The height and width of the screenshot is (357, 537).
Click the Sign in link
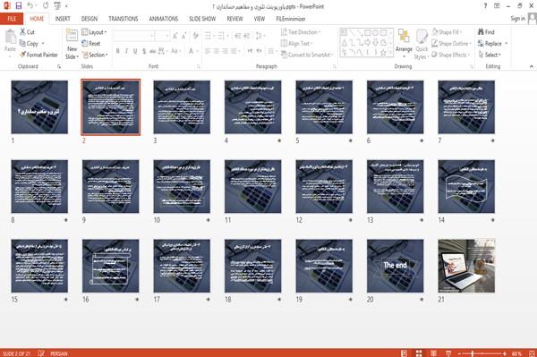pos(517,19)
